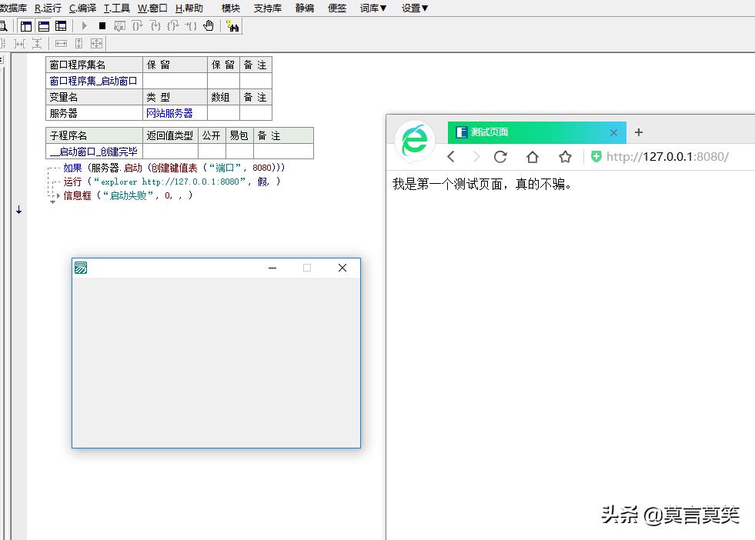Open the binoculars find icon

(232, 26)
